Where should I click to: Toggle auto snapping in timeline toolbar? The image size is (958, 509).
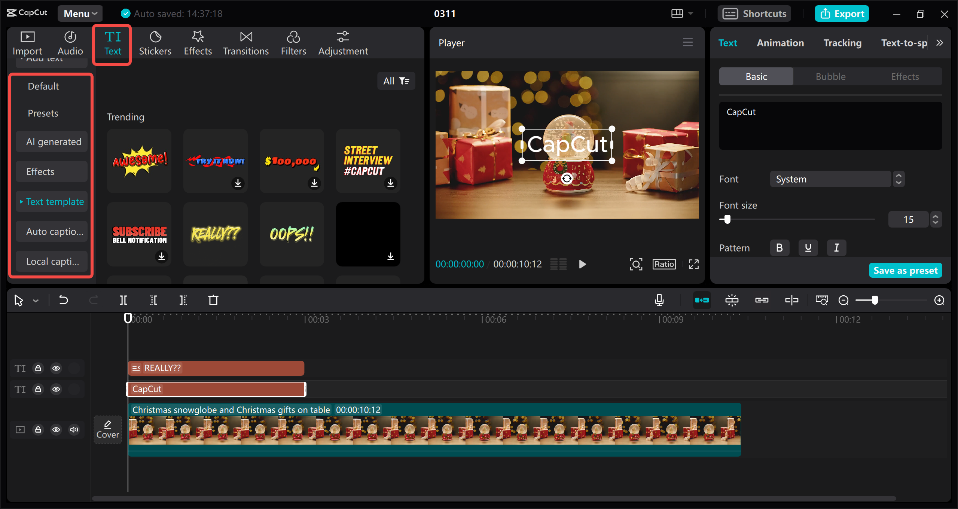732,300
